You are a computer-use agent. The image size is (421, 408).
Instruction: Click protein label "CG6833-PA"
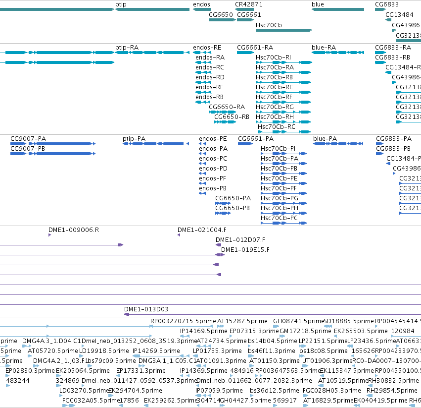click(x=394, y=139)
